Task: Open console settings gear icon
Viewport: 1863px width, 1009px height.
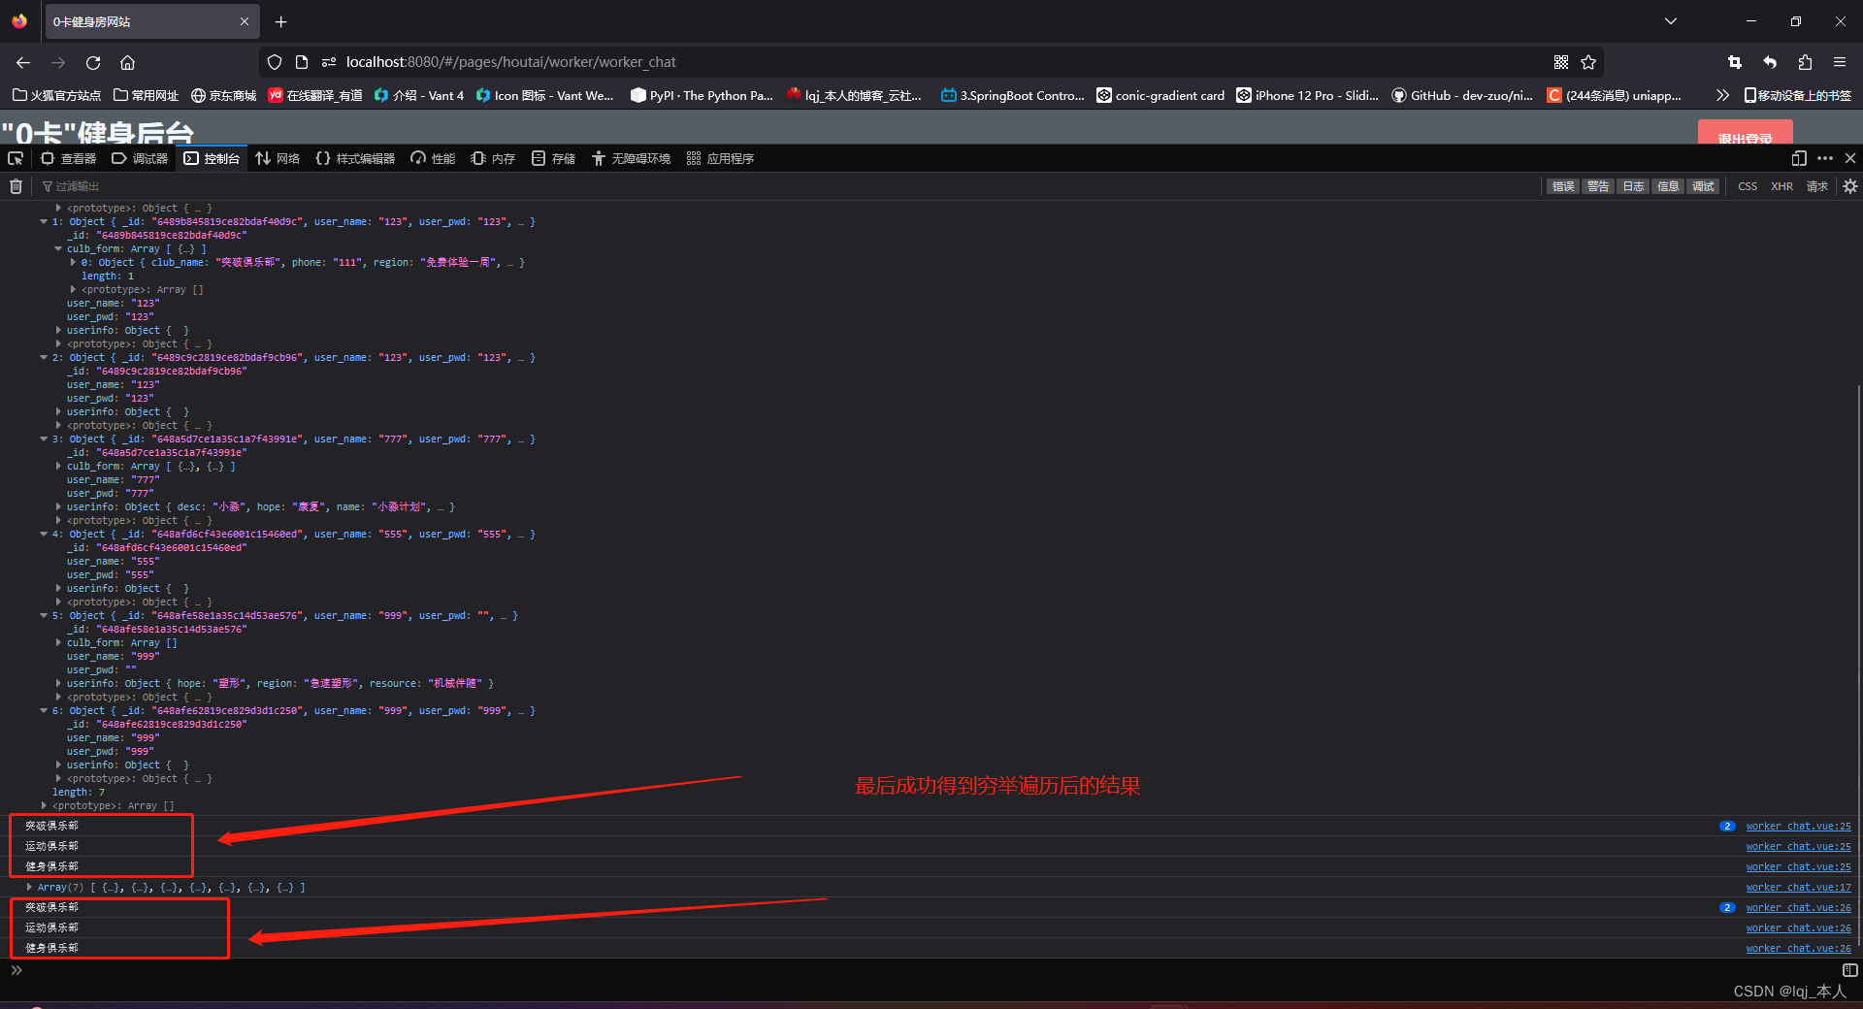Action: pyautogui.click(x=1850, y=186)
